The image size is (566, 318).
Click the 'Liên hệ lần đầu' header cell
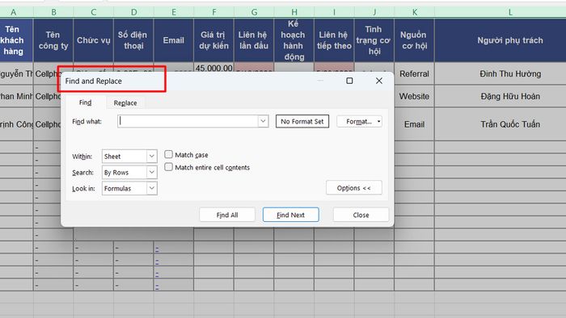coord(254,40)
